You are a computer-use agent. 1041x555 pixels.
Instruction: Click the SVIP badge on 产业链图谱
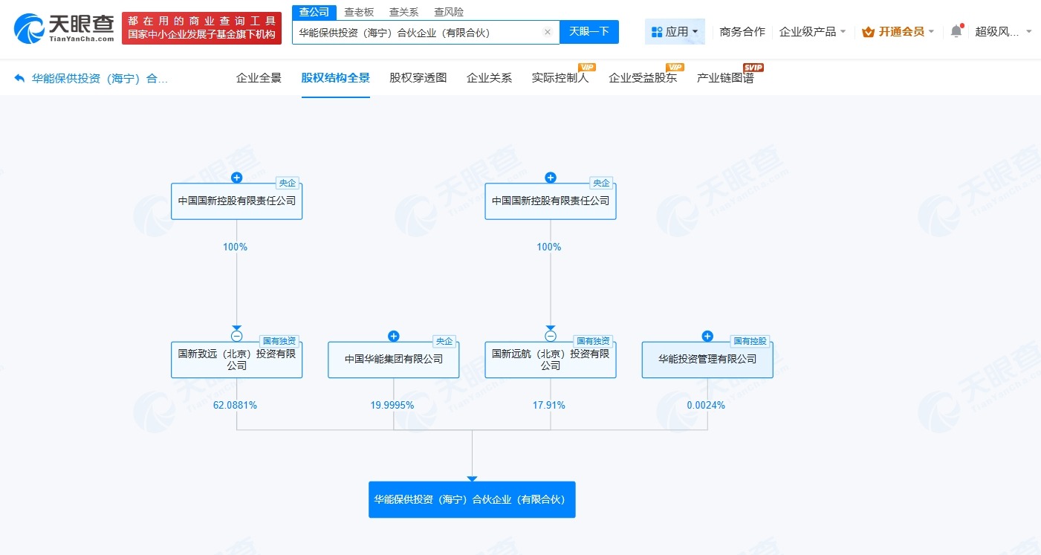coord(754,67)
